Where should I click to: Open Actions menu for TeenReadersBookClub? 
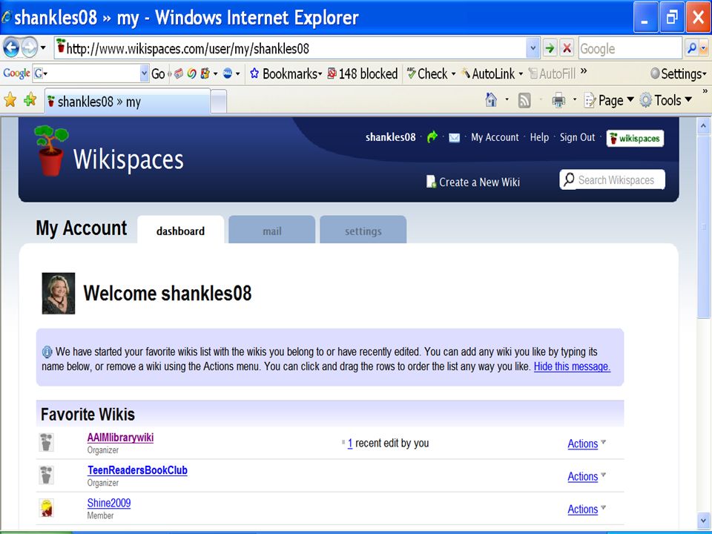coord(586,476)
